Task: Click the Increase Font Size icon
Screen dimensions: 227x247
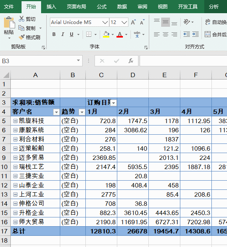Action: [x=133, y=22]
